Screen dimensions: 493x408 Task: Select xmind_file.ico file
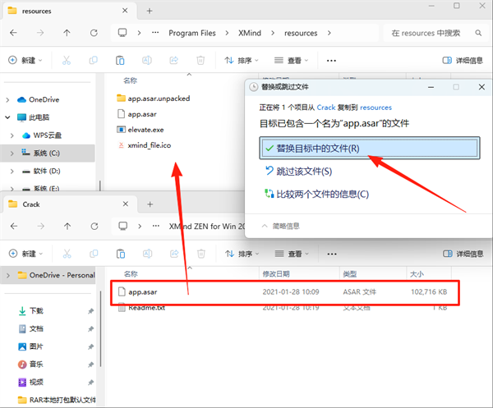coord(145,145)
